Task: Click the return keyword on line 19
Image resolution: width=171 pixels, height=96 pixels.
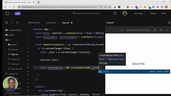Action: (x=39, y=87)
